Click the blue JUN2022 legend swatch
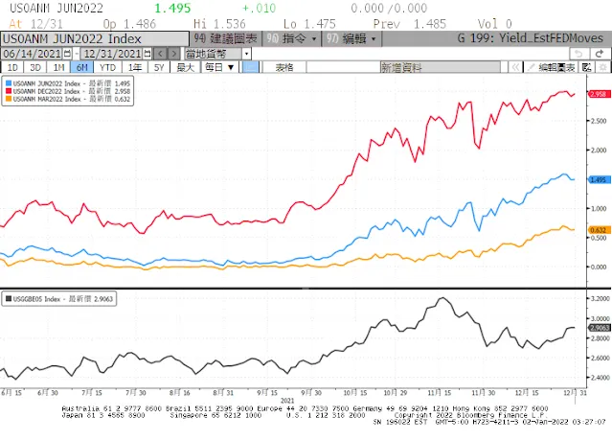The image size is (612, 441). (9, 83)
